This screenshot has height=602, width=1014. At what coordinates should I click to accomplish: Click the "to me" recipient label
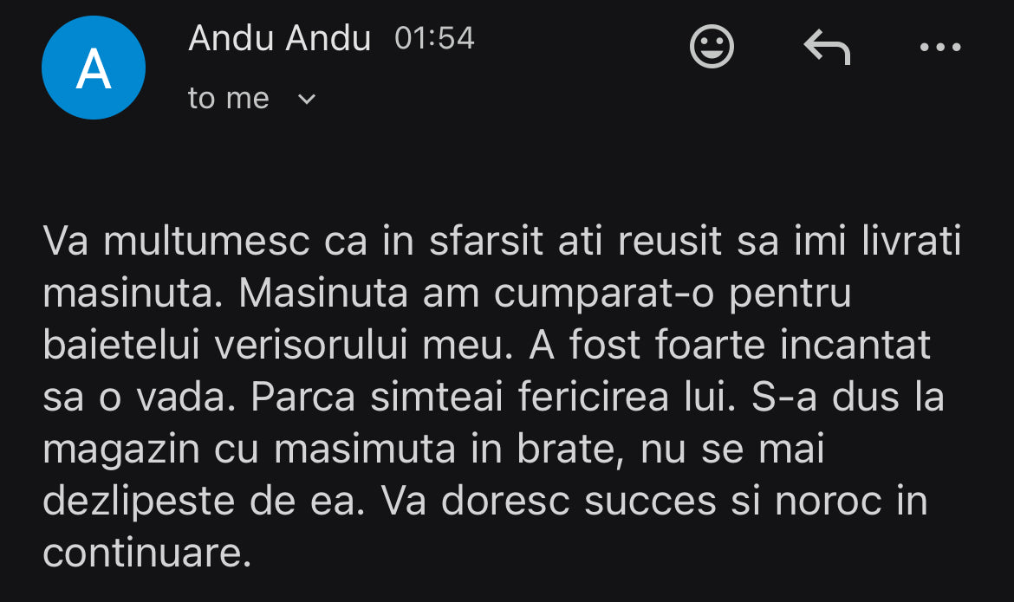pyautogui.click(x=229, y=99)
